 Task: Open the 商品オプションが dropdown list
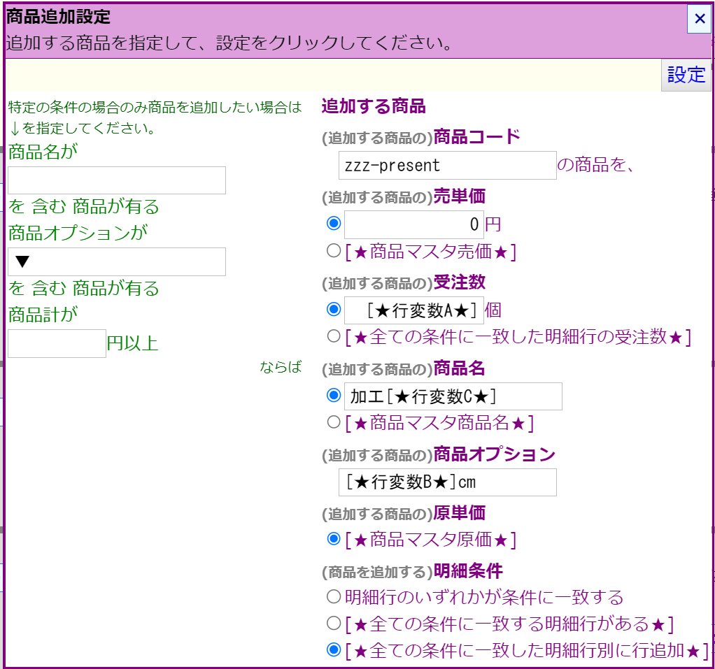tap(117, 261)
